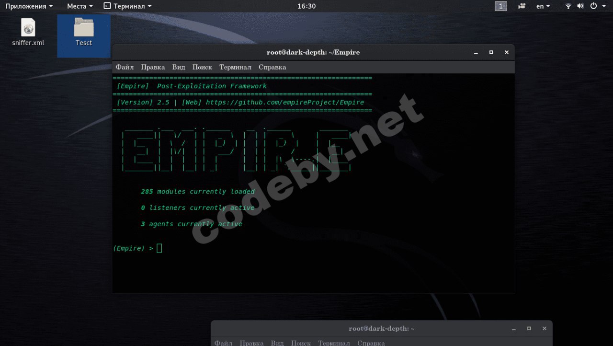The image size is (613, 346).
Task: Open Терминал menu in background ~ terminal
Action: [334, 343]
